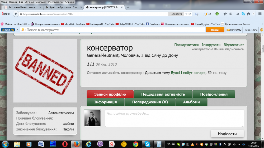Click the browser back arrow button
The image size is (264, 148).
[x=16, y=14]
